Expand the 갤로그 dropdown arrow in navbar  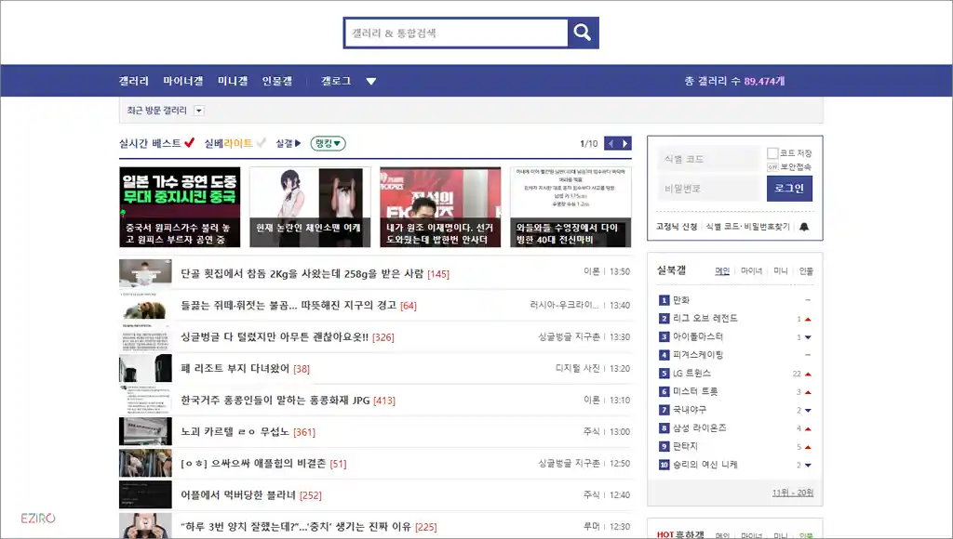[x=371, y=81]
